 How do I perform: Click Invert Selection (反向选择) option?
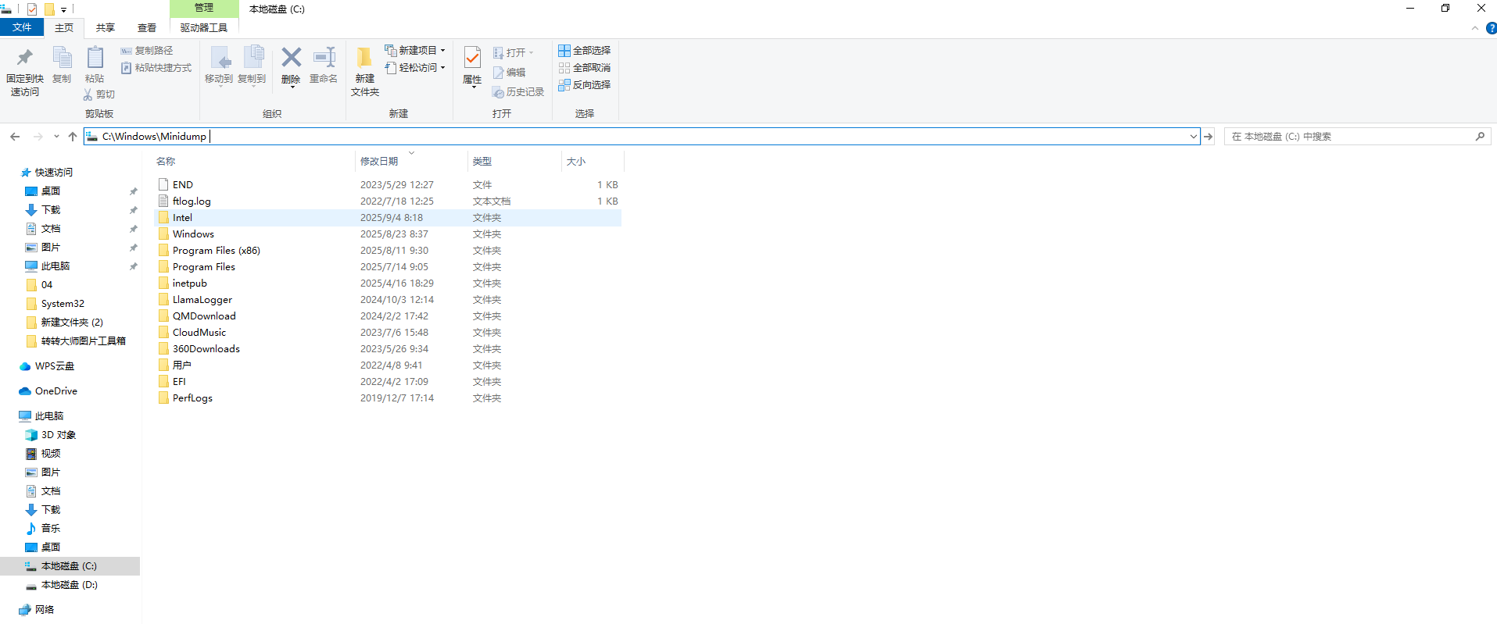pyautogui.click(x=584, y=85)
